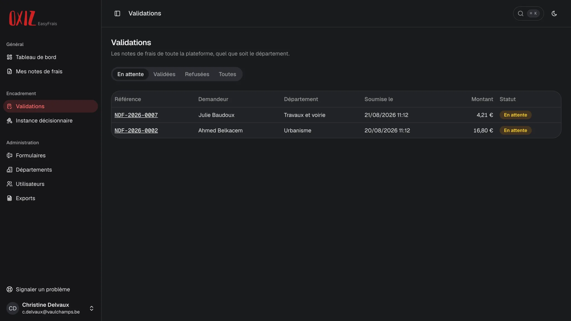The height and width of the screenshot is (321, 571).
Task: Toggle the sidebar panel icon
Action: click(117, 13)
